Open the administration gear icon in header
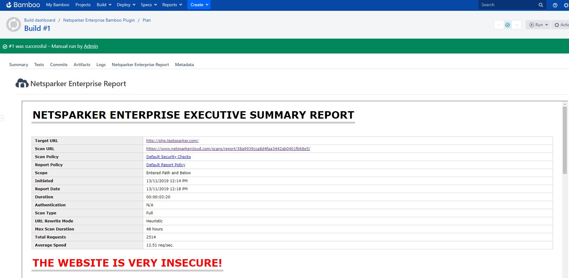 coord(566,5)
